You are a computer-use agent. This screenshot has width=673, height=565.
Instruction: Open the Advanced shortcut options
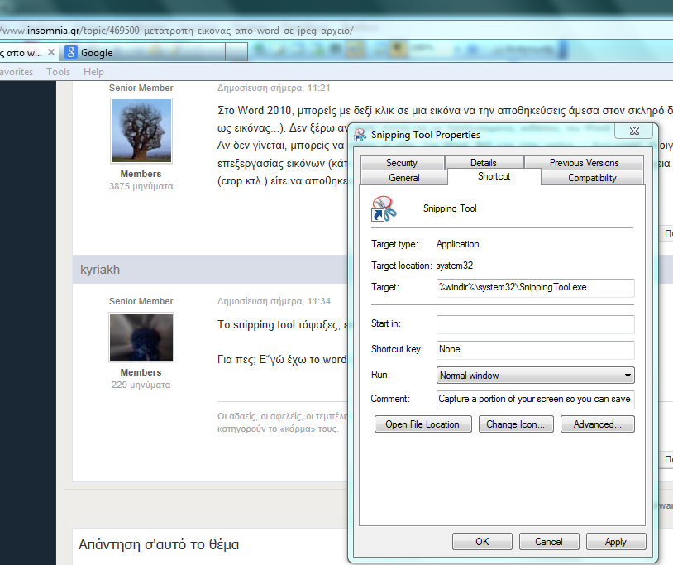[x=597, y=424]
